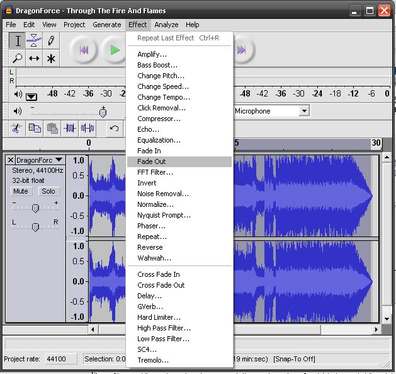Screen dimensions: 396x374
Task: Click the Cut scissors icon
Action: click(x=17, y=128)
